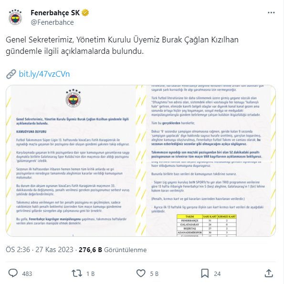Open the bit.ly/47vzCVn link
The image size is (284, 284).
pos(44,74)
